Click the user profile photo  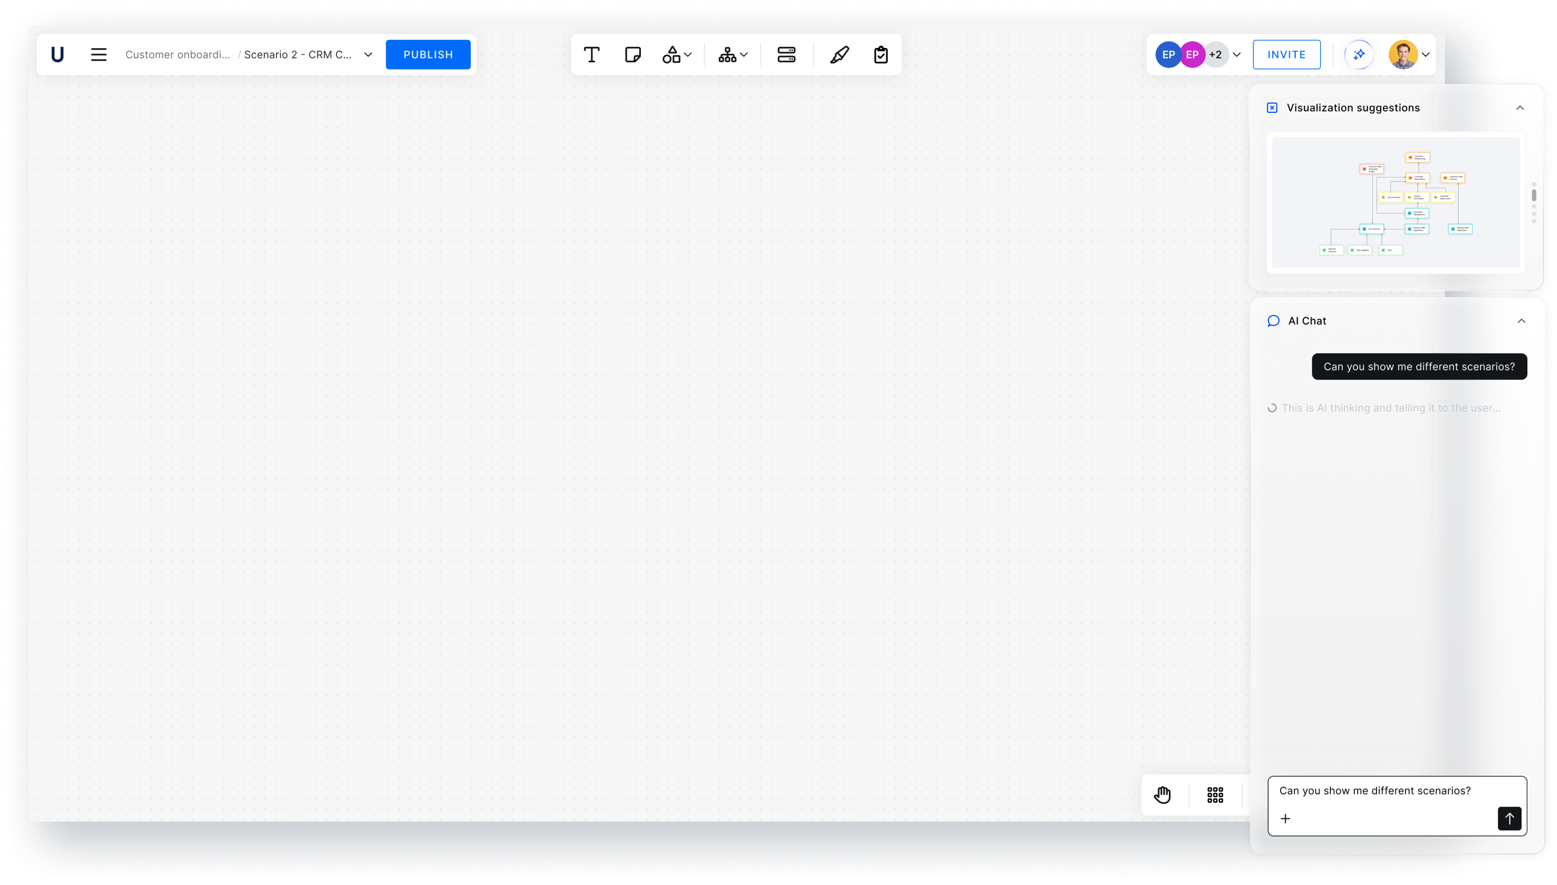pyautogui.click(x=1403, y=55)
